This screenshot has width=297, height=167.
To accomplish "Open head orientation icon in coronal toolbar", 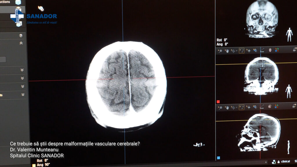I will click(x=270, y=50).
